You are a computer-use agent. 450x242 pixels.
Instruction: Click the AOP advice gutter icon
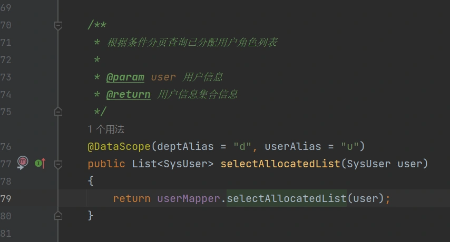22,163
